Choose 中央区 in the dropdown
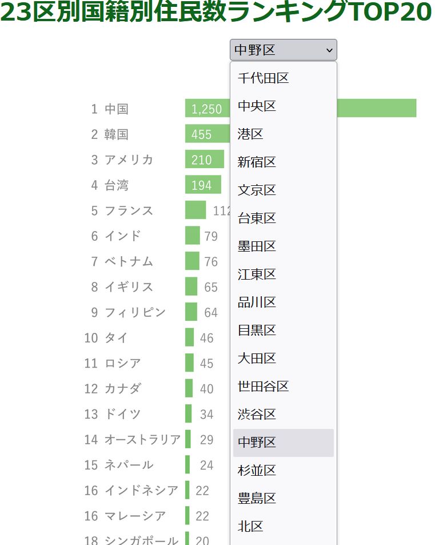Viewport: 435px width, 545px height. 283,106
